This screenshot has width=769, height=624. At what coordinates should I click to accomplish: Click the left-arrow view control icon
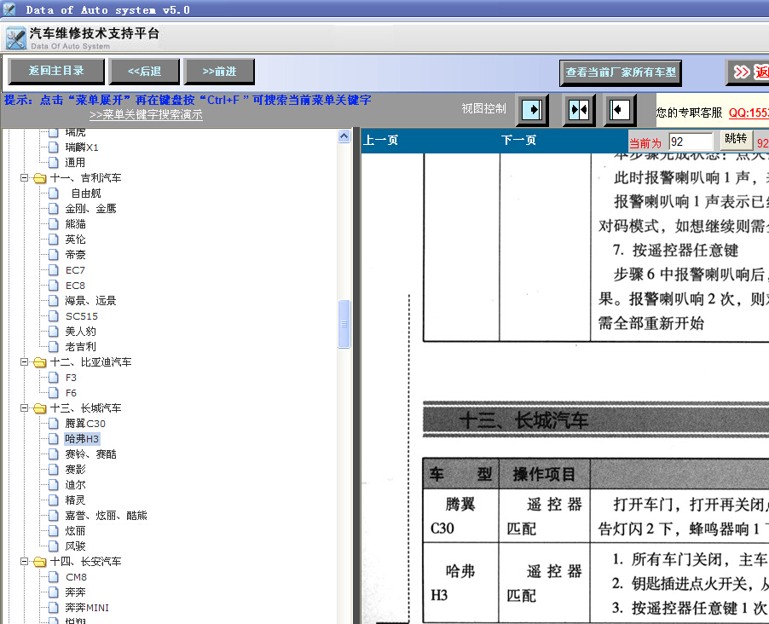[x=620, y=110]
